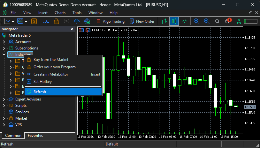Screen dimensions: 260x148
Task: Expand the Expert Advisors node
Action: click(4, 99)
